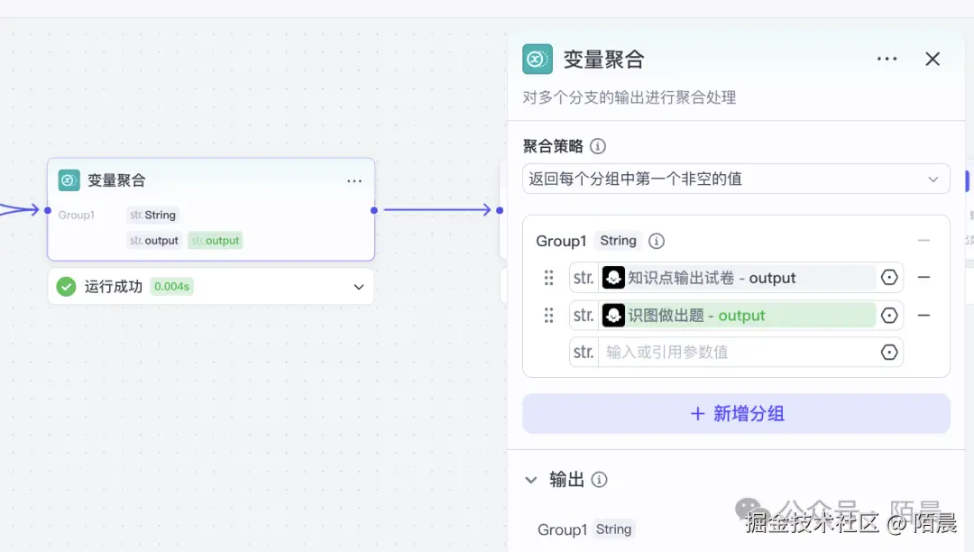Click the teal 变量聚合 icon on the canvas node
This screenshot has width=974, height=552.
click(x=68, y=179)
